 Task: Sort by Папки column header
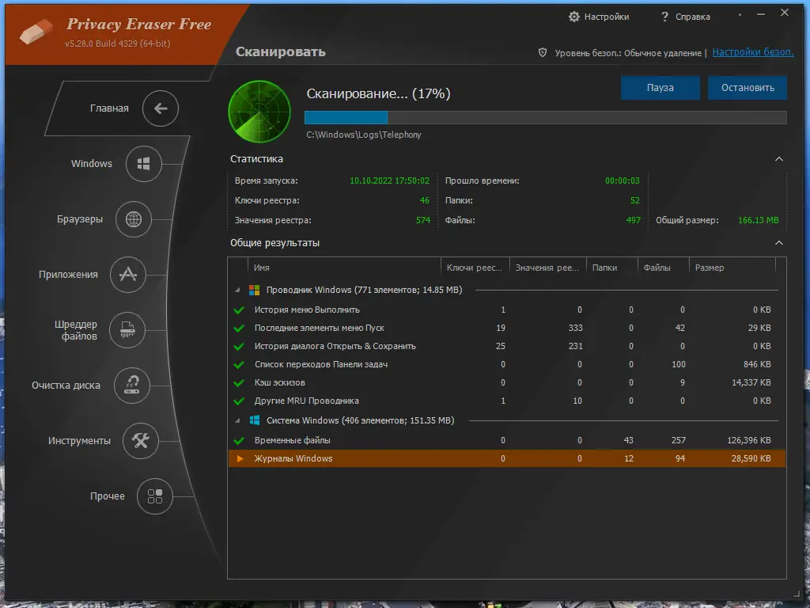[x=612, y=268]
